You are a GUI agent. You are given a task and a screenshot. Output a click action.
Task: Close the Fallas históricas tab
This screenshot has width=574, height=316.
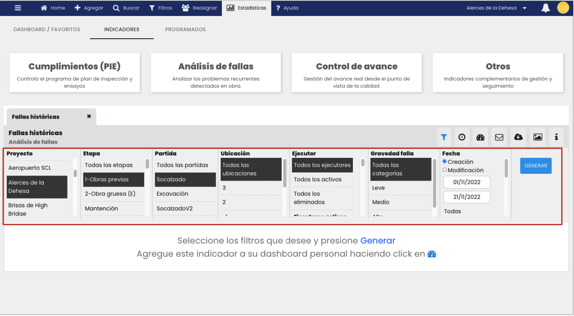click(89, 117)
